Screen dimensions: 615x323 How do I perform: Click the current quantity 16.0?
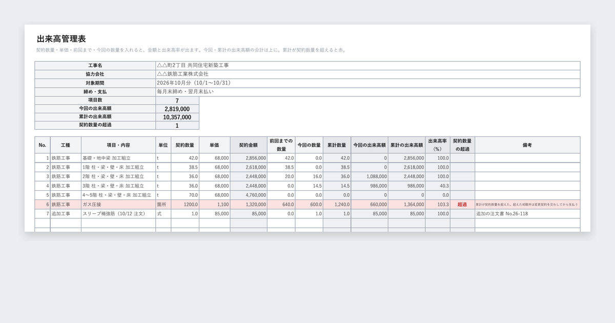(309, 177)
